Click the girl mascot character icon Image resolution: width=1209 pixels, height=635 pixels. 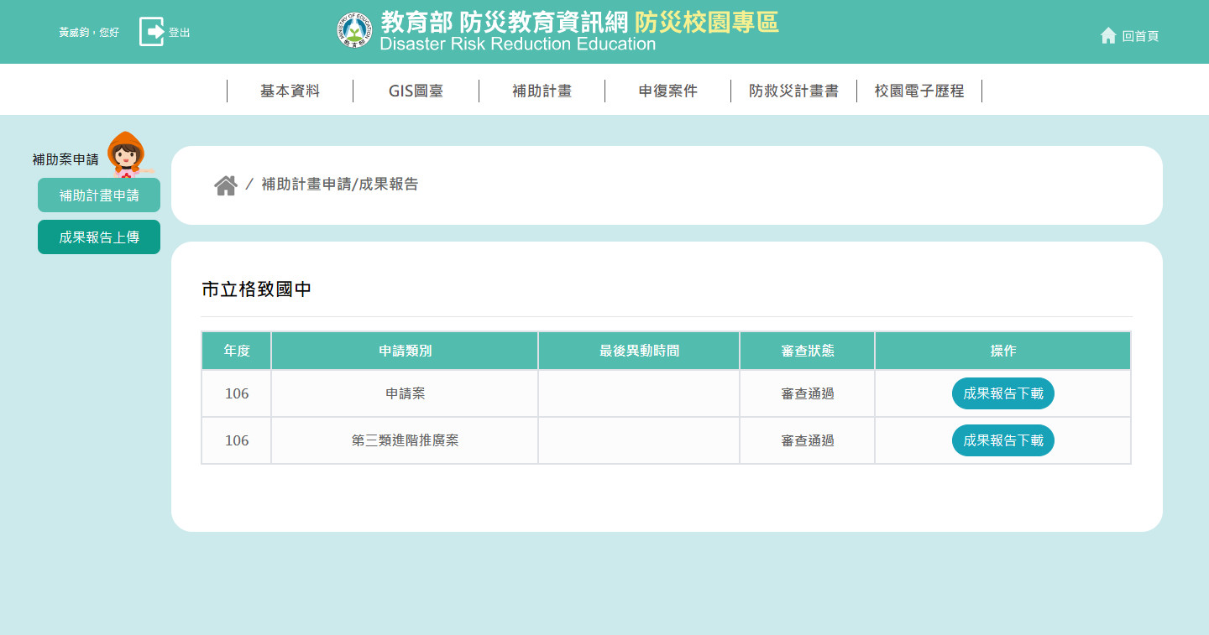click(x=126, y=154)
